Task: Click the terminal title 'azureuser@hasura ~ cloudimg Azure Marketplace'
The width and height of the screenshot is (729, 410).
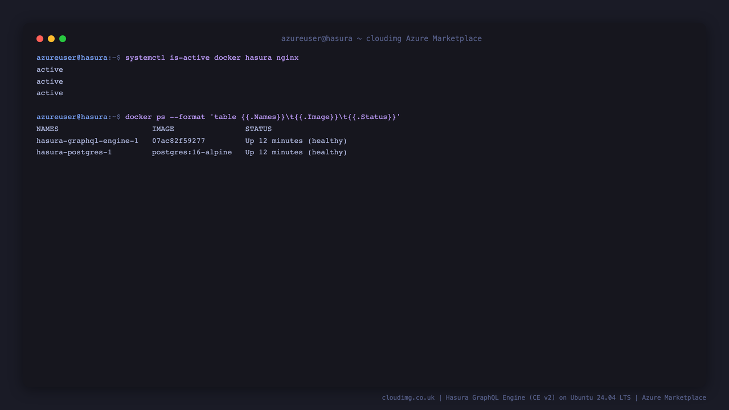Action: pos(382,39)
